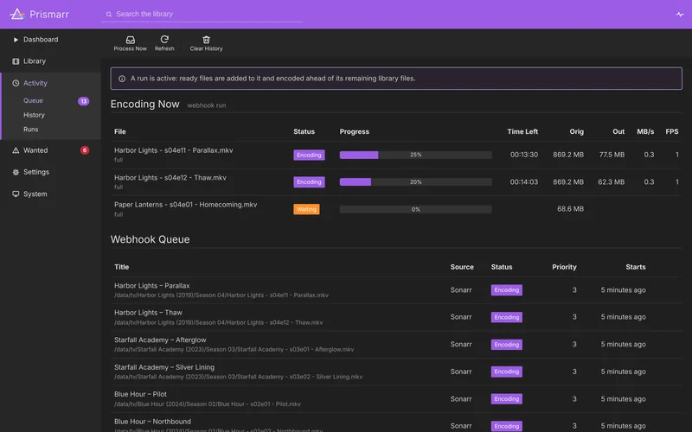
Task: Click Encoding badge in Starfall Academy – Silver Lining row
Action: pyautogui.click(x=507, y=372)
